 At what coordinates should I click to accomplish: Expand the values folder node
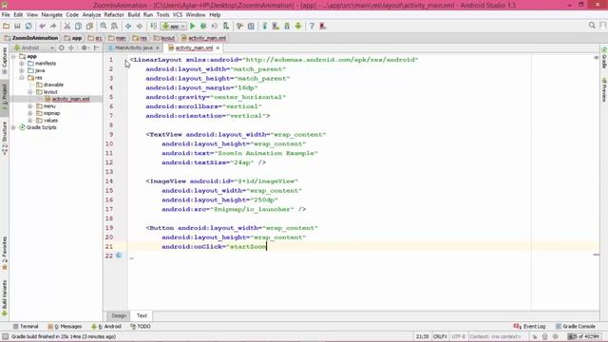click(x=30, y=121)
